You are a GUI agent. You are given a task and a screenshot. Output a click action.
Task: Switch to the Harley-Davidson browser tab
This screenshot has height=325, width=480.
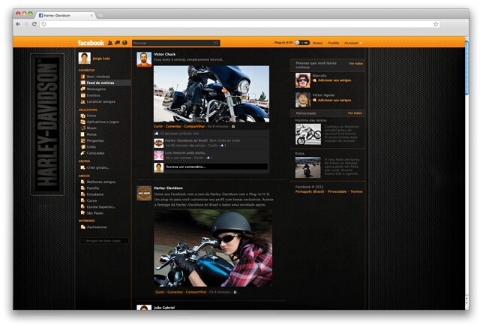click(x=66, y=15)
